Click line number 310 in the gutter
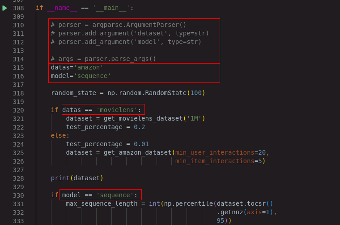 (x=18, y=25)
